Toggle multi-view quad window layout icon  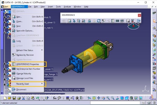pos(122,98)
